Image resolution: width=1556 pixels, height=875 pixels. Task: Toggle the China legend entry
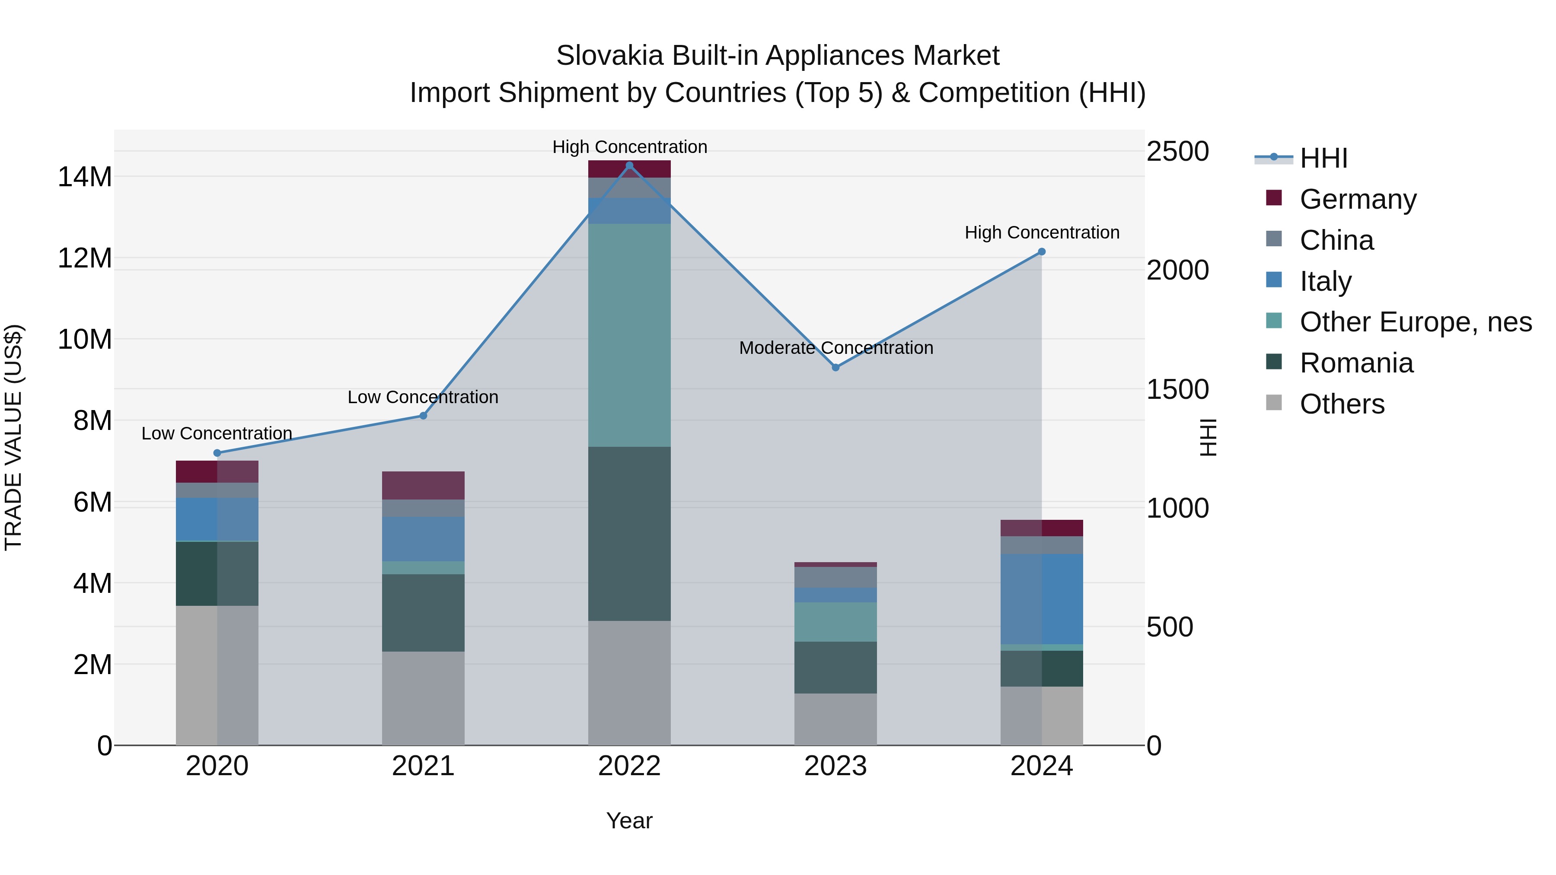click(1320, 240)
